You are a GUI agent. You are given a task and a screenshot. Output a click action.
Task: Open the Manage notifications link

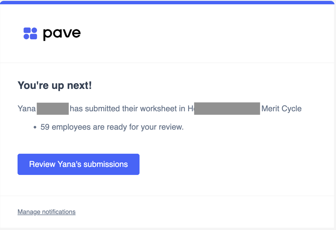tap(47, 212)
